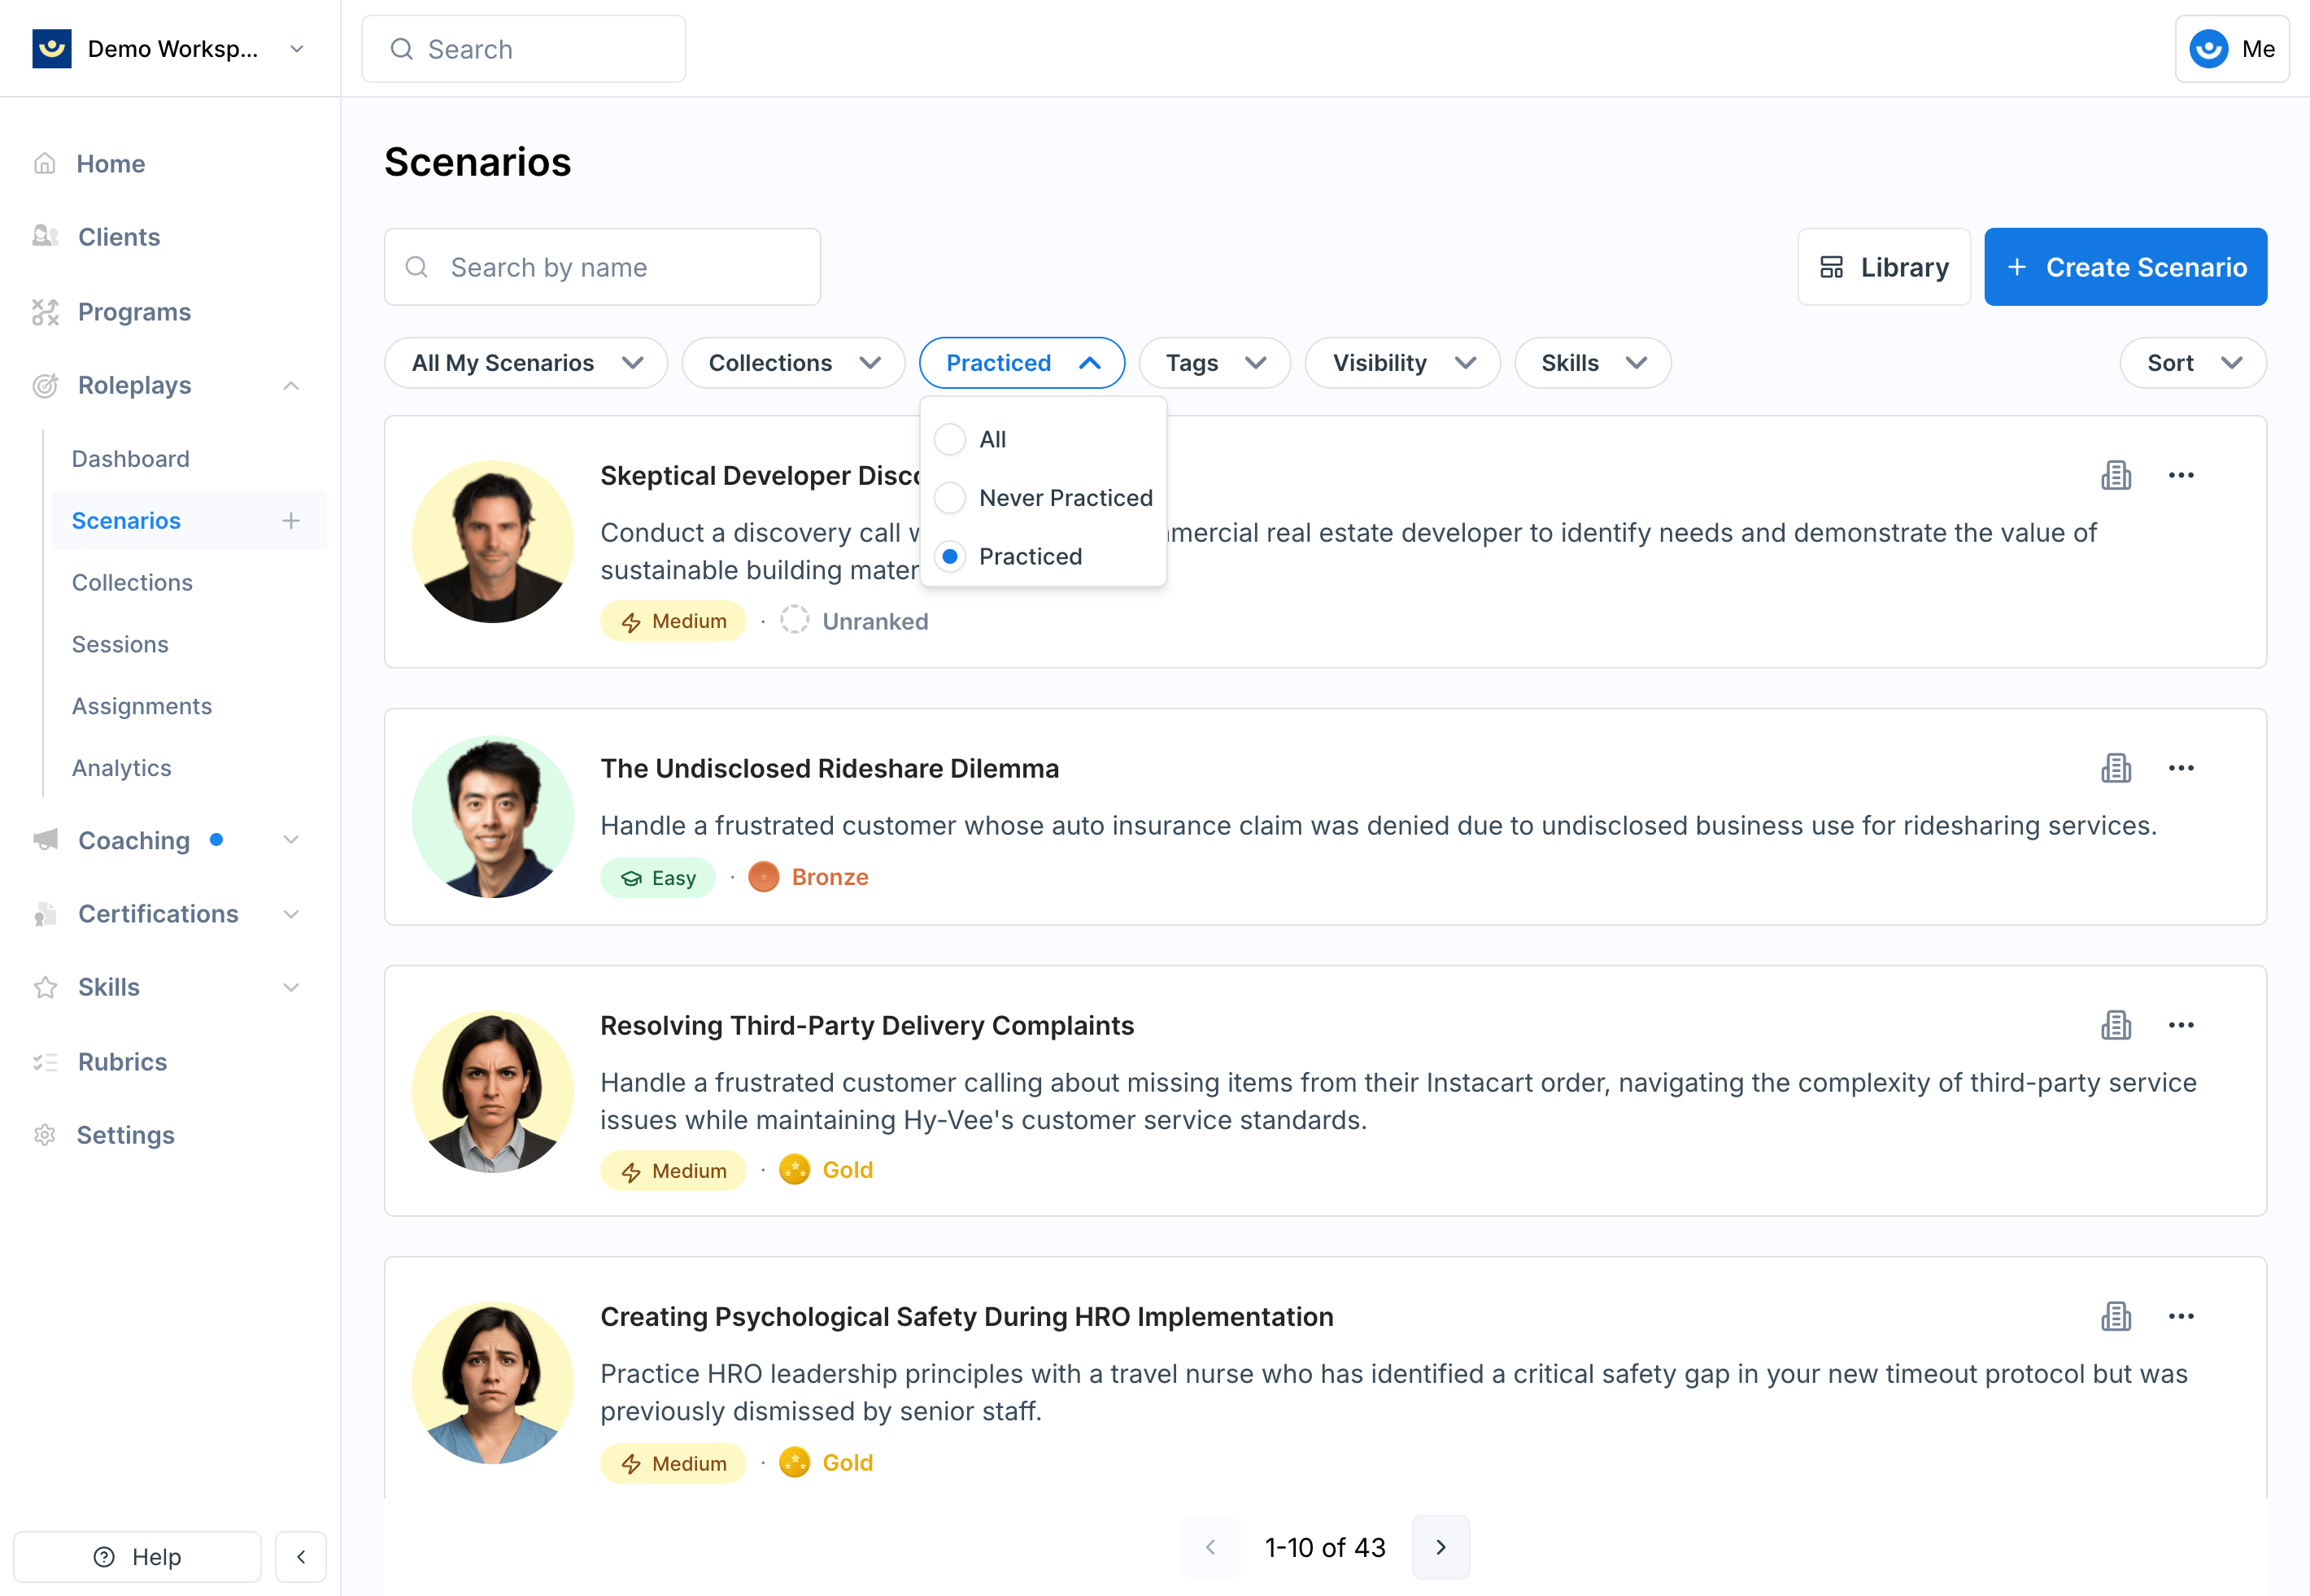
Task: Open the Help button
Action: 137,1557
